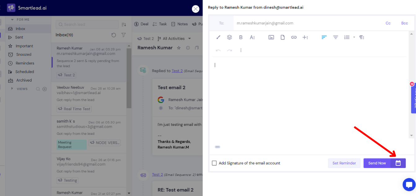Switch to the Notes tab

(183, 24)
